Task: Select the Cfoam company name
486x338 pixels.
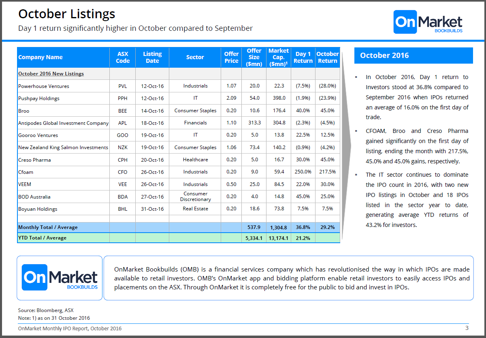Action: click(26, 172)
